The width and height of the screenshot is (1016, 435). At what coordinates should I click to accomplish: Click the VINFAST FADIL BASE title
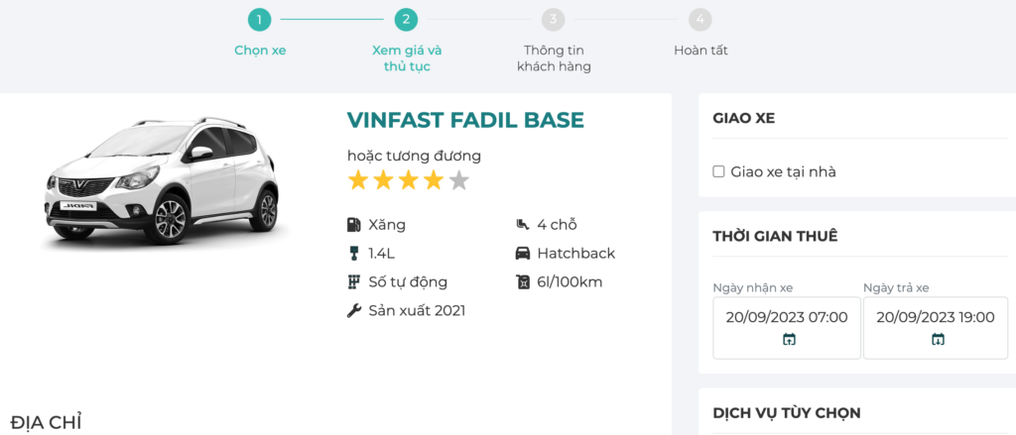[x=465, y=120]
